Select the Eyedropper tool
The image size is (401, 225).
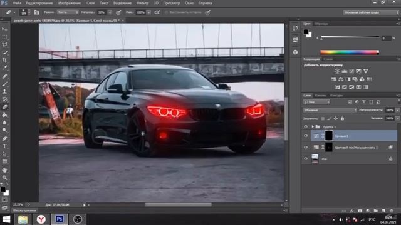4,68
